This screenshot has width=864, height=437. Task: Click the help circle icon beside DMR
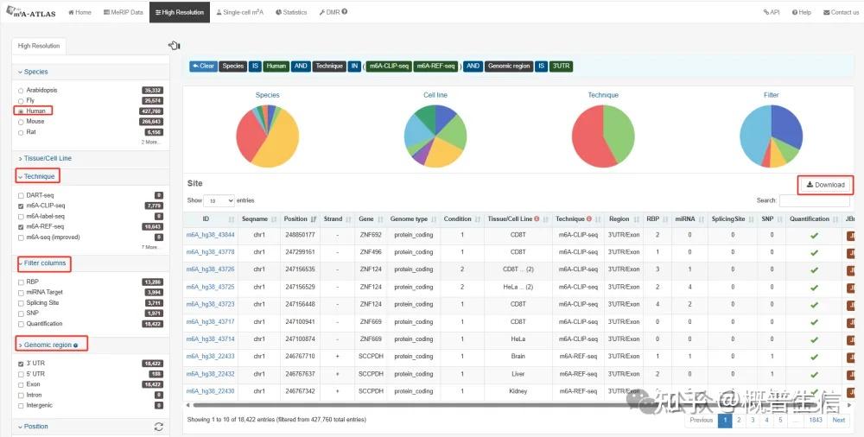pyautogui.click(x=345, y=11)
